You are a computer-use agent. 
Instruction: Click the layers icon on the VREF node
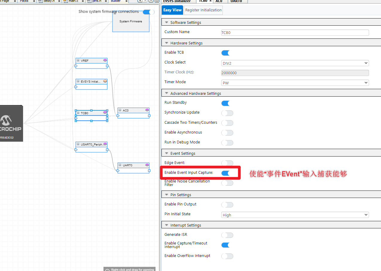click(x=105, y=60)
